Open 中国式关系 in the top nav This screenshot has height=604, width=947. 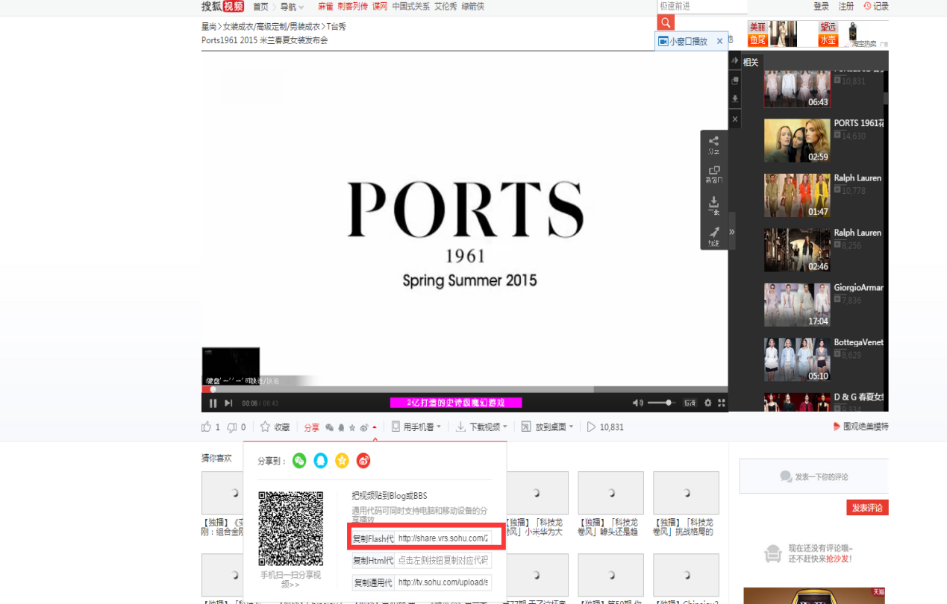pyautogui.click(x=411, y=7)
